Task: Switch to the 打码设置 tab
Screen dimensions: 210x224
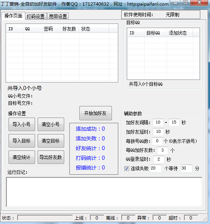Action: [36, 16]
